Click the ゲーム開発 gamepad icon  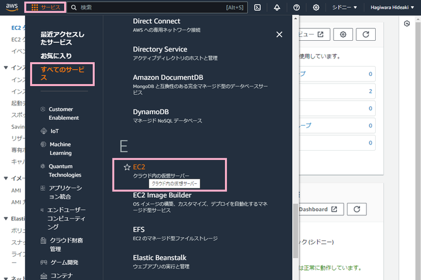coord(43,262)
